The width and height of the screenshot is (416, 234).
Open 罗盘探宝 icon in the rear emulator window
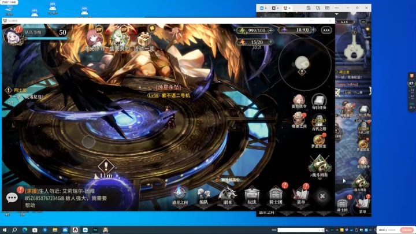pos(363,145)
